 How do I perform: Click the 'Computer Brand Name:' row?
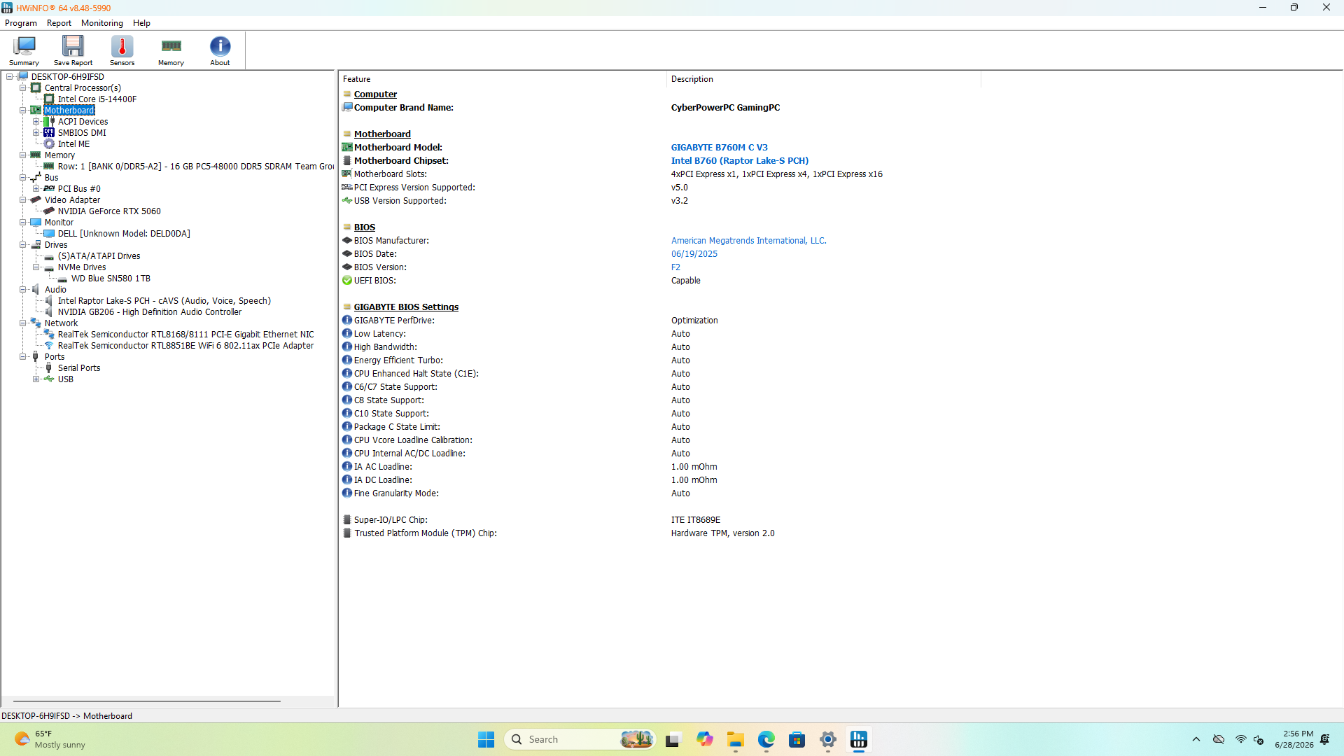pos(660,108)
